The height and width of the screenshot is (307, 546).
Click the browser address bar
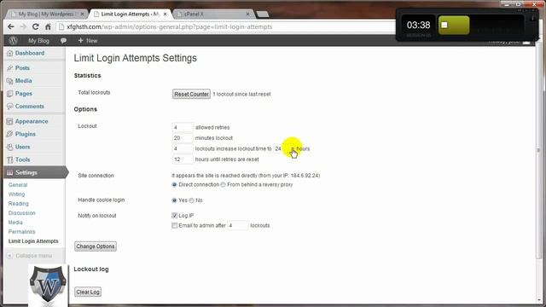click(x=226, y=26)
